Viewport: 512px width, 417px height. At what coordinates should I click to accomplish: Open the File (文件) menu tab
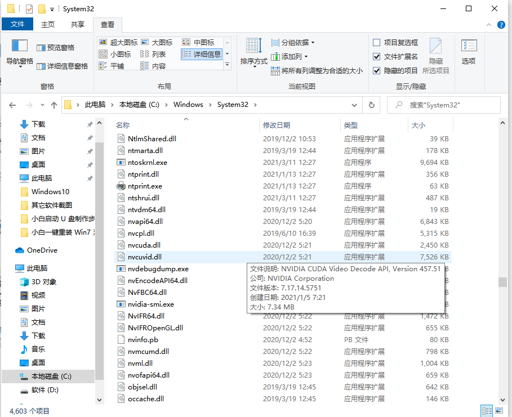pyautogui.click(x=17, y=24)
